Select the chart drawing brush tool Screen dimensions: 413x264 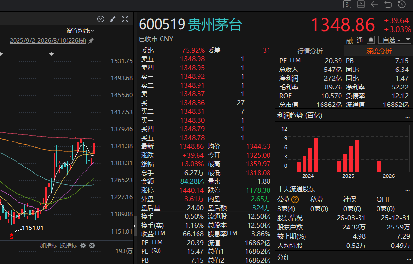click(x=113, y=19)
